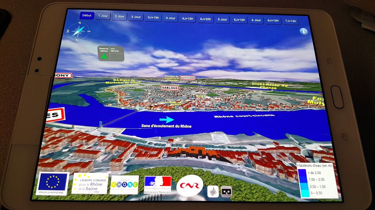The width and height of the screenshot is (375, 210).
Task: Tap the tablet's physical home button
Action: (337, 97)
